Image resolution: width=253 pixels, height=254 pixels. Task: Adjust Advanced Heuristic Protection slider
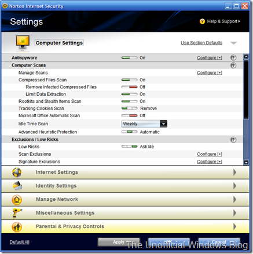click(129, 132)
